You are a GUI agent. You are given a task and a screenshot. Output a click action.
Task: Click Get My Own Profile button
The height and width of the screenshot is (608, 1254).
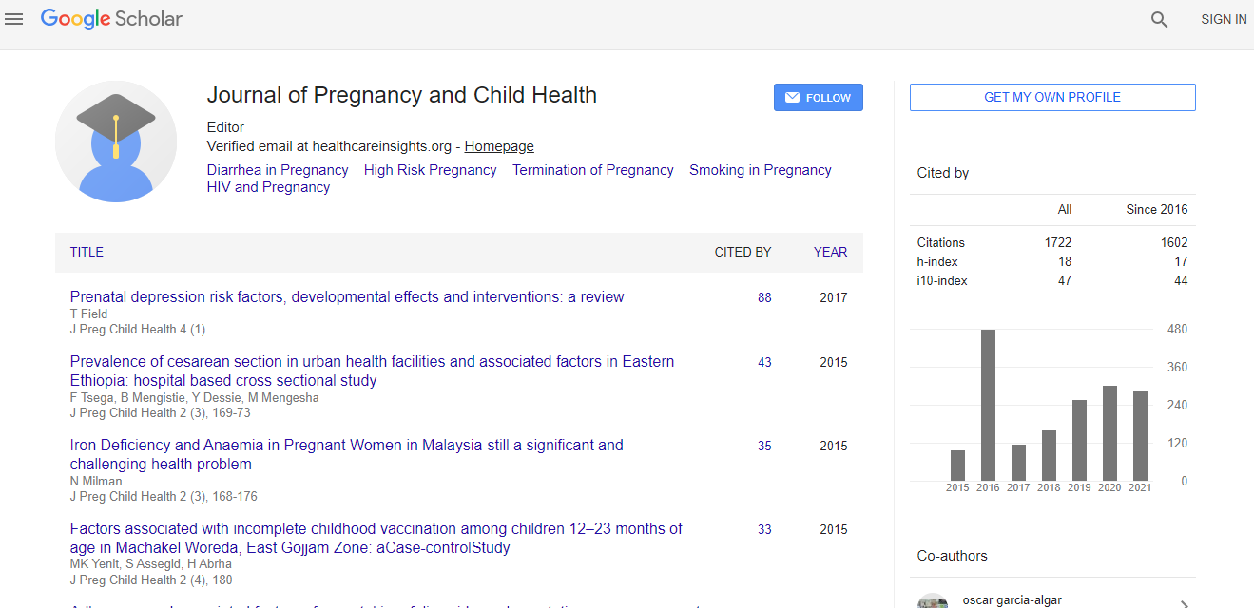click(x=1051, y=97)
